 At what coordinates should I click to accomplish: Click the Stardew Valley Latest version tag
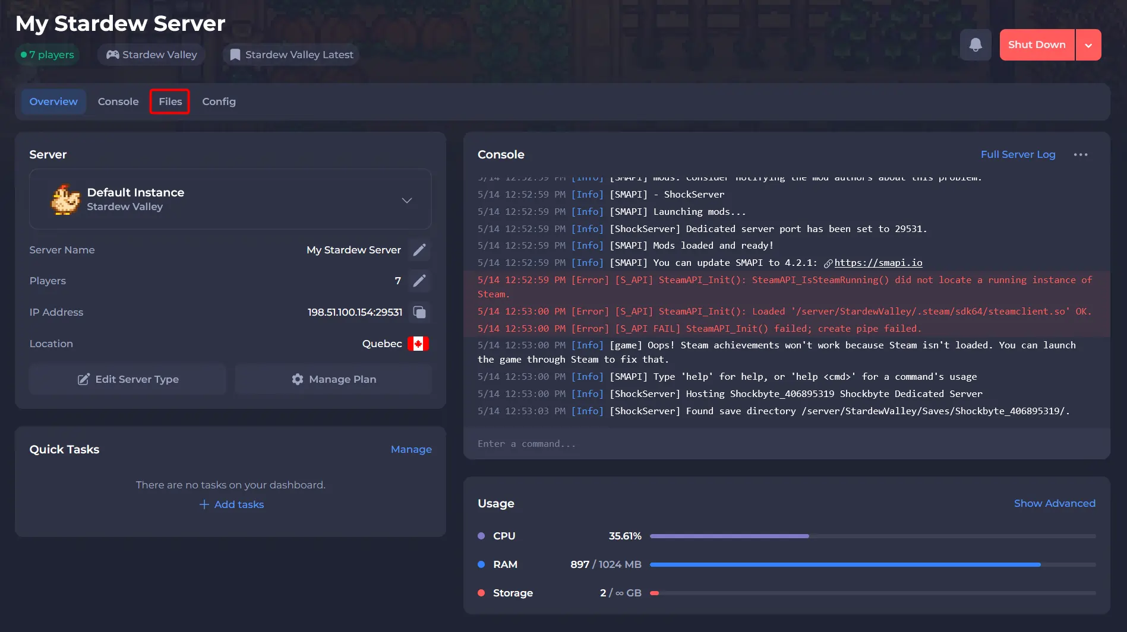[x=291, y=55]
